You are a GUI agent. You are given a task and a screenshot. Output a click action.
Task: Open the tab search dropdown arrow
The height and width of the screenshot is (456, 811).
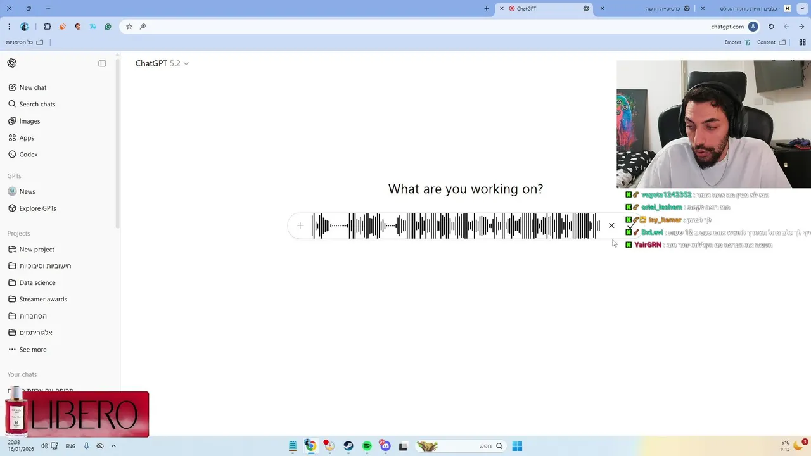(x=801, y=9)
